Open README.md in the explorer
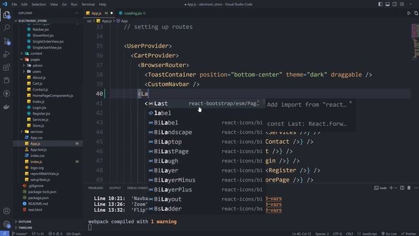This screenshot has width=419, height=236. pos(38,204)
